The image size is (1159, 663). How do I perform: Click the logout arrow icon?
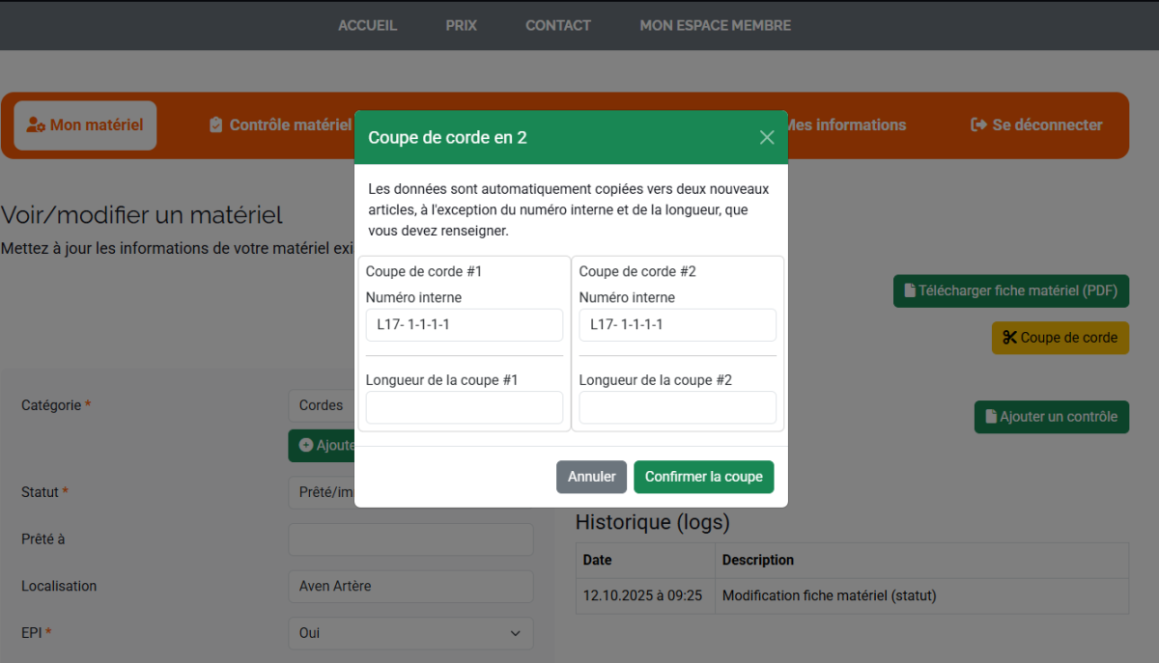click(x=978, y=124)
